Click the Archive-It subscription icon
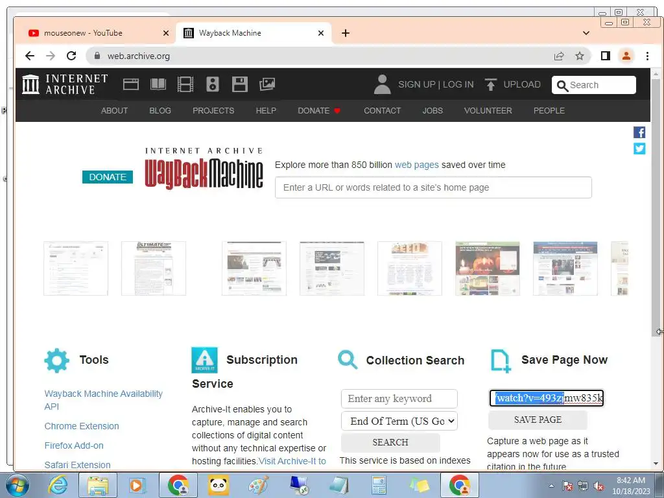This screenshot has height=498, width=664. pyautogui.click(x=204, y=360)
